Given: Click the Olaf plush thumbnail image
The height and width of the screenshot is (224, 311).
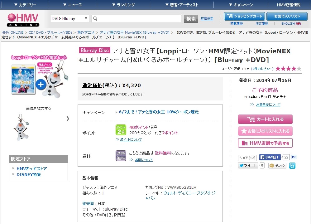Looking at the screenshot, I should (21, 127).
